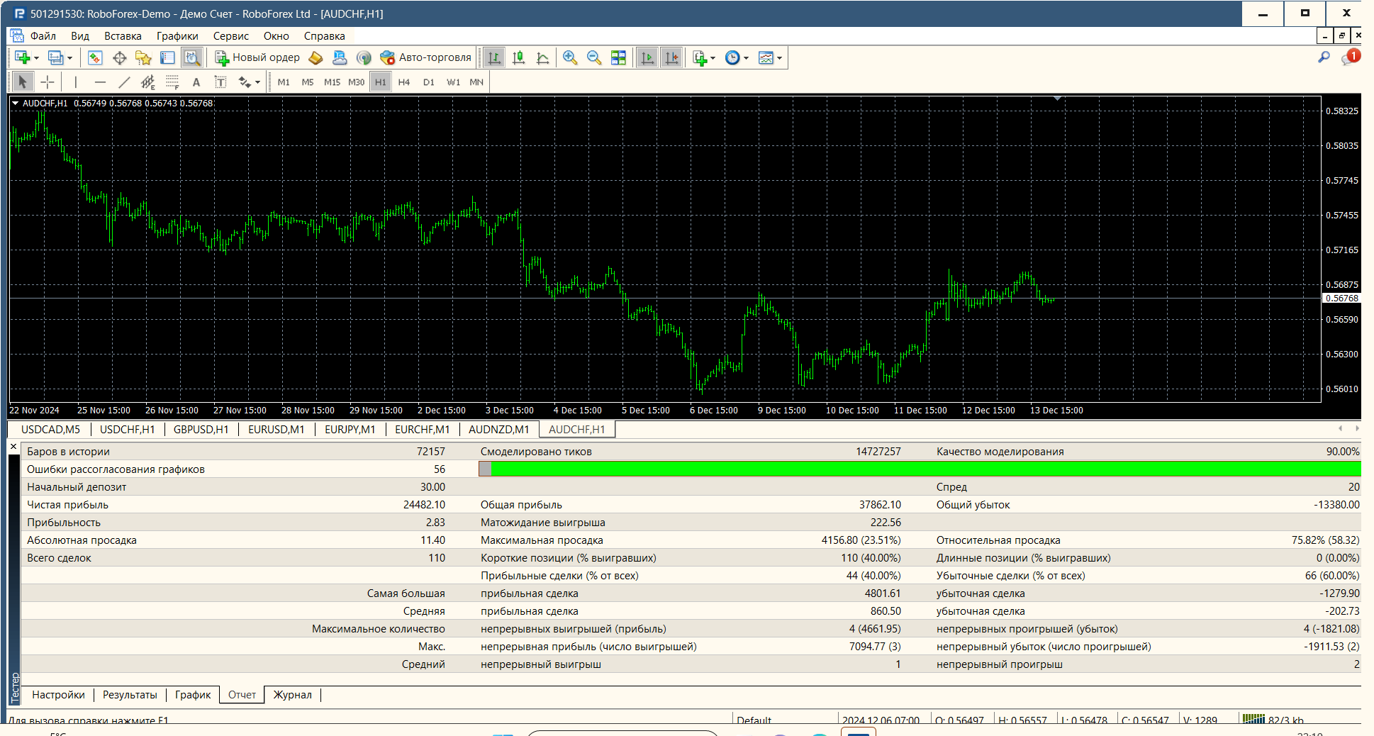Screen dimensions: 1374x736
Task: Select the text label tool
Action: tap(220, 82)
